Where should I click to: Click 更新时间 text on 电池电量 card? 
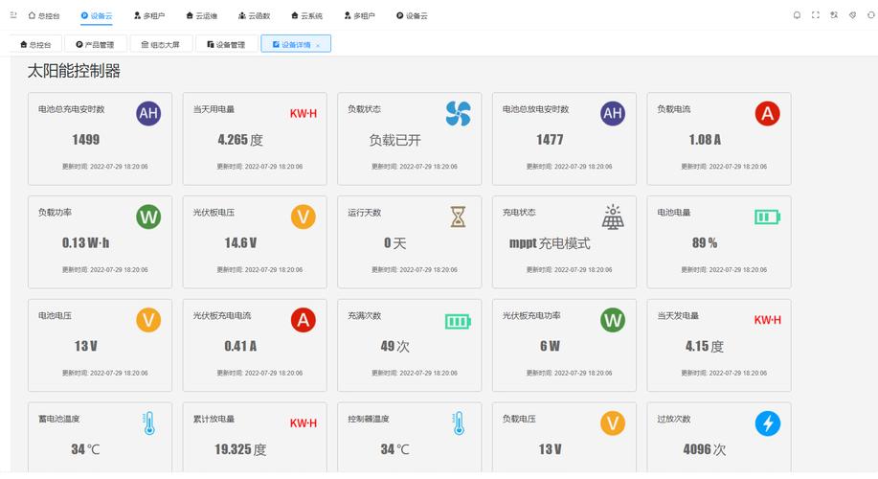(724, 270)
